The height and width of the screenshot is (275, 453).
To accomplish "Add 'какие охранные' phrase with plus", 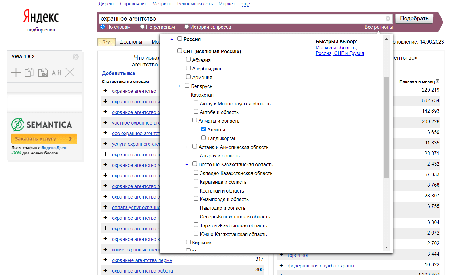I will pos(105,249).
